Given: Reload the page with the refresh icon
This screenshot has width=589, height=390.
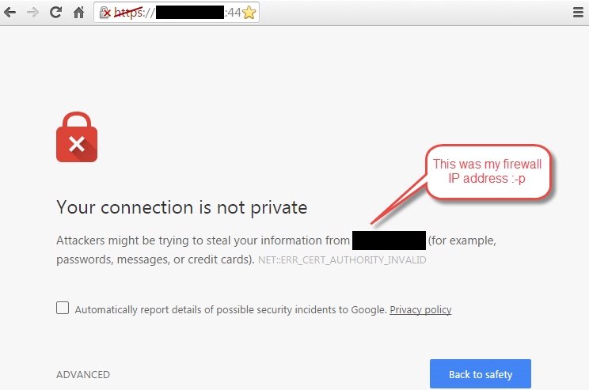Looking at the screenshot, I should pyautogui.click(x=55, y=13).
